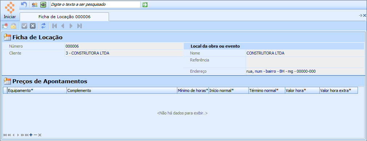Open the users icon in top toolbar

pos(35,4)
